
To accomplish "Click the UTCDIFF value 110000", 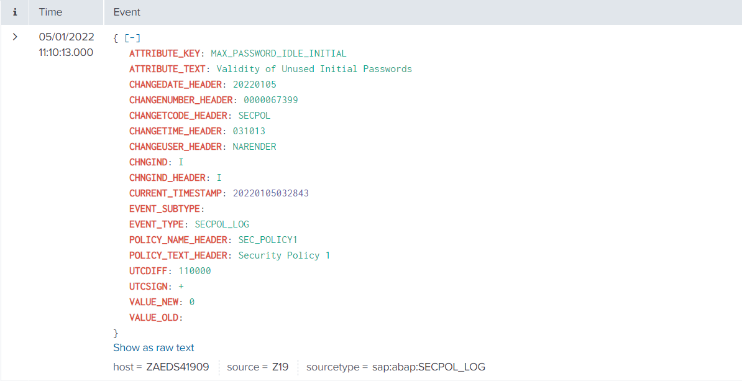I will click(x=195, y=271).
